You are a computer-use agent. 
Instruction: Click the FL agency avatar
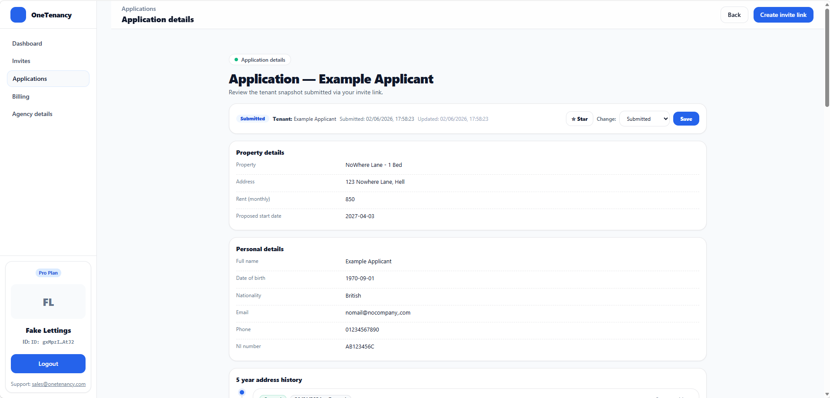[48, 302]
